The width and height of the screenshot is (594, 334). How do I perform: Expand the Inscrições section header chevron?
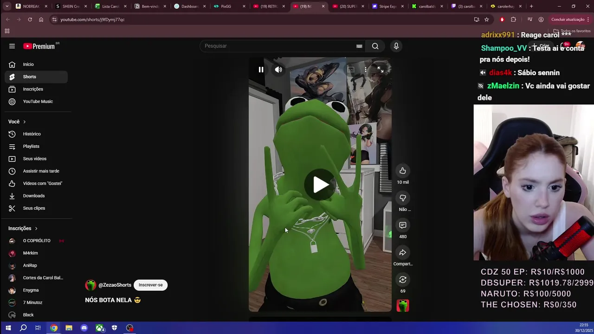coord(36,228)
